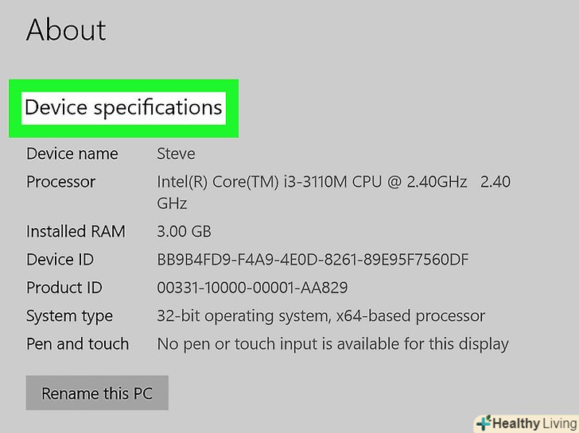579x433 pixels.
Task: Select the Product ID label
Action: [64, 288]
